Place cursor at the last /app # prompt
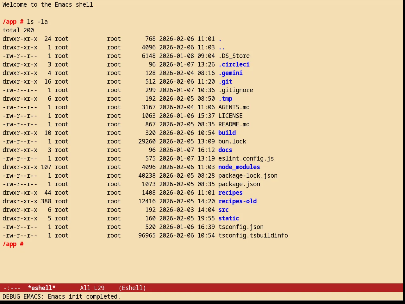This screenshot has height=304, width=405. [13, 244]
